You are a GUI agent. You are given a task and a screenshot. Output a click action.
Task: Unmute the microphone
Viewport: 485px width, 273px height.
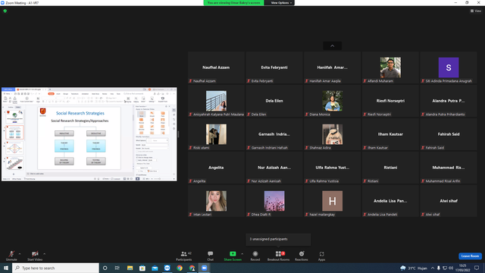click(x=11, y=256)
